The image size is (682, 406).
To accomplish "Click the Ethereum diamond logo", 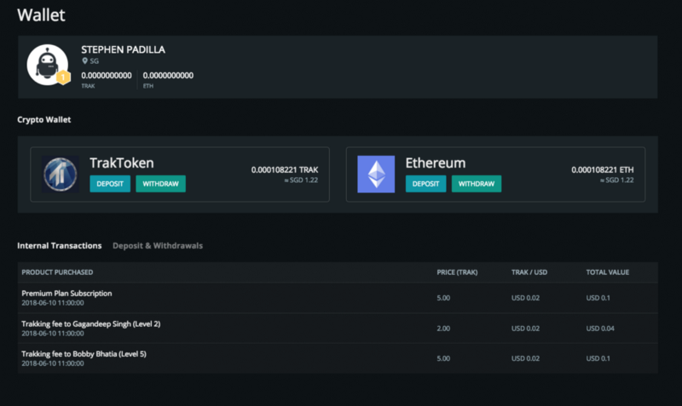I will point(376,174).
